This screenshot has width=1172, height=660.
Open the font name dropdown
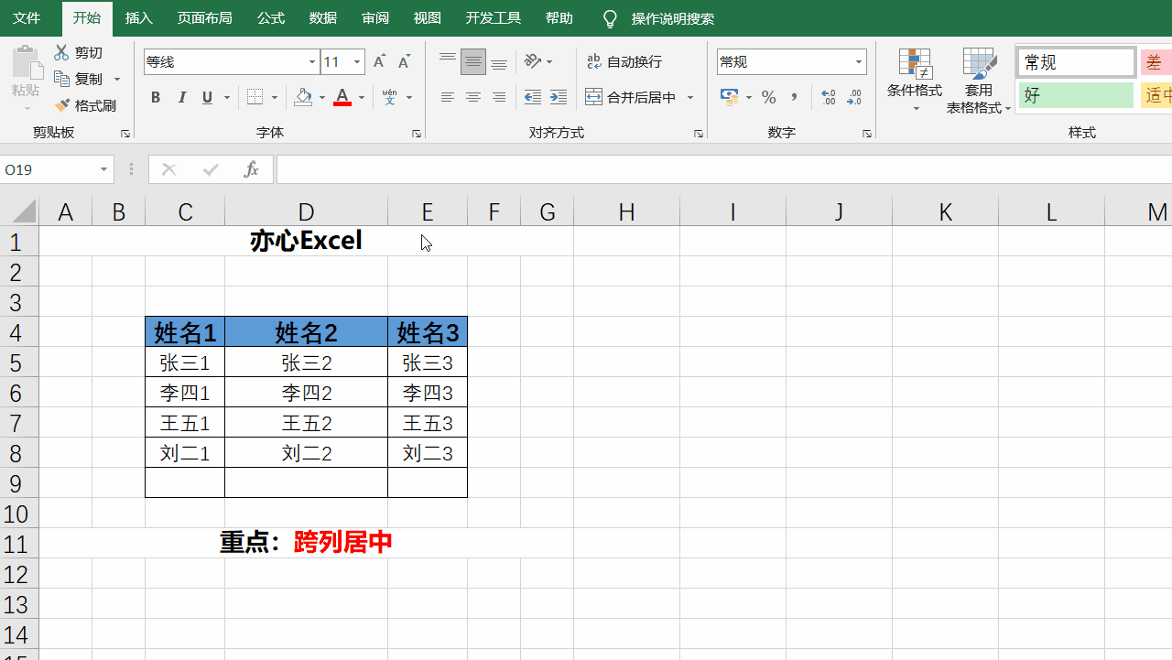click(x=311, y=62)
